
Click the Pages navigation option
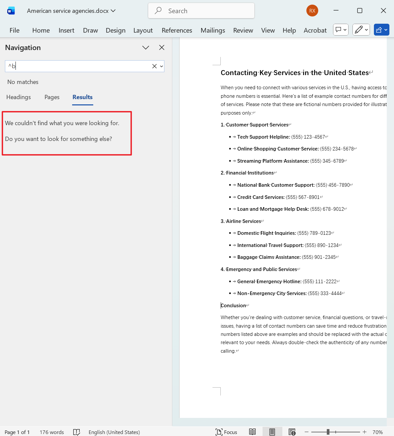tap(52, 97)
